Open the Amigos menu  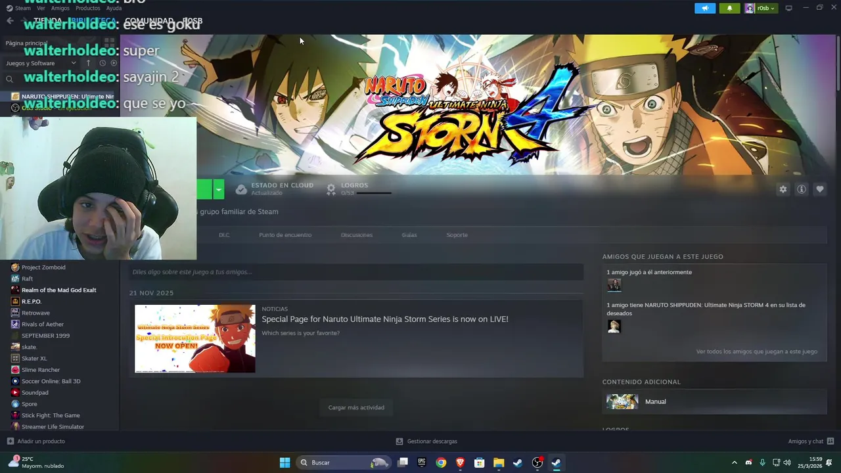click(x=60, y=8)
